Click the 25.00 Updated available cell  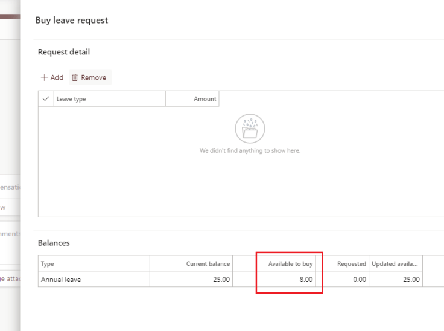[x=411, y=280]
